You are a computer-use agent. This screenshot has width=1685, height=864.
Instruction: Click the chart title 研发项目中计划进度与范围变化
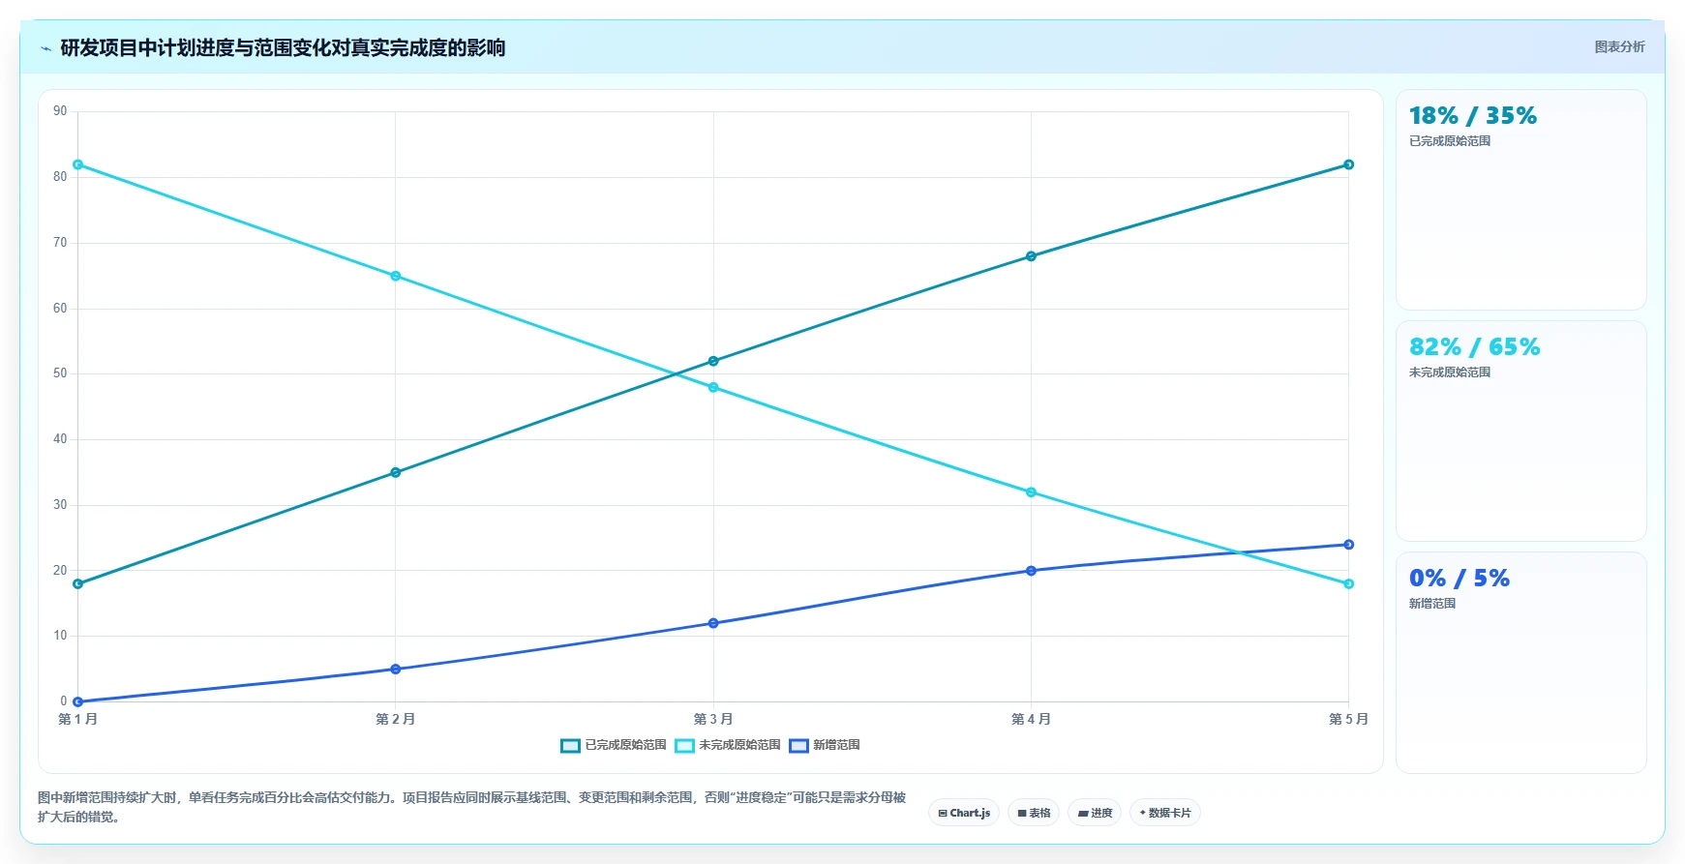pos(283,47)
